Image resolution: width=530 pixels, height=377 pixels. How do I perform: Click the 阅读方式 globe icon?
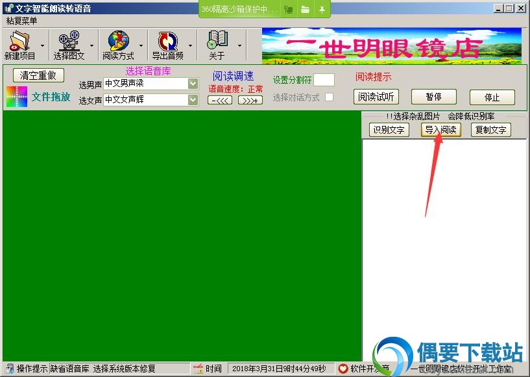tap(118, 41)
